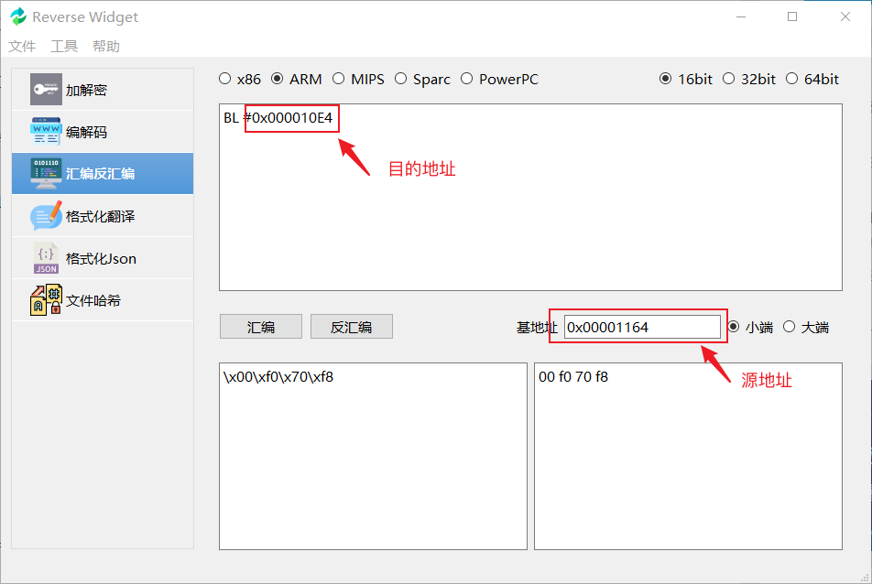This screenshot has height=584, width=872.
Task: Click the 编解码 encode/decode icon
Action: point(46,132)
